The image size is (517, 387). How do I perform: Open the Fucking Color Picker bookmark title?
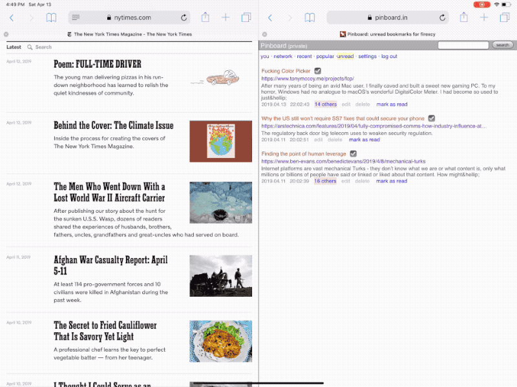[x=286, y=71]
